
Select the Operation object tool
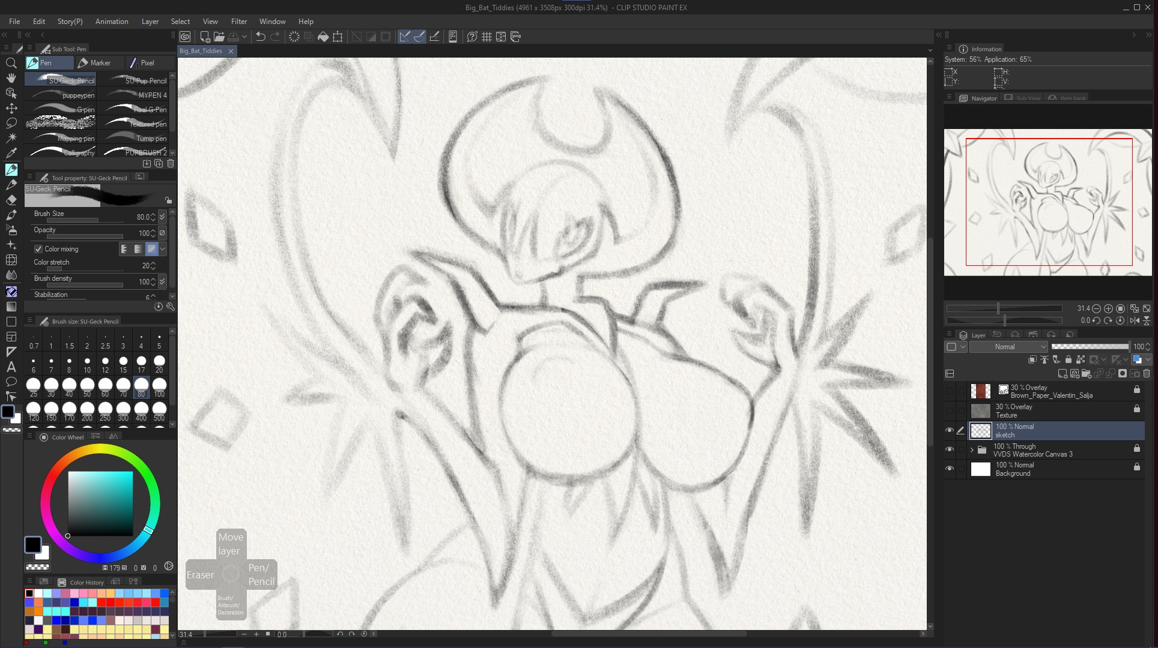(11, 93)
